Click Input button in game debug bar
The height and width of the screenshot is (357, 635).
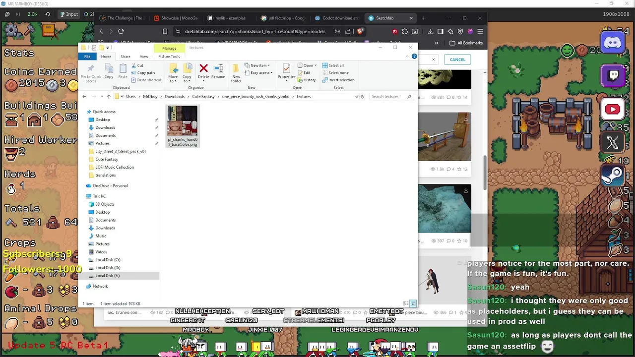69,14
